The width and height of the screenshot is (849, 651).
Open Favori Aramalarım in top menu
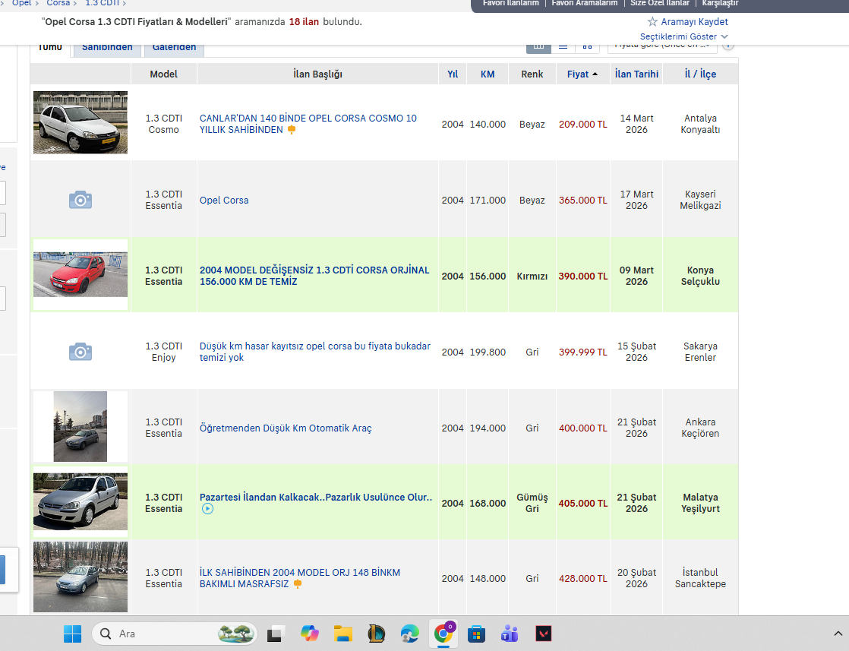pos(585,3)
